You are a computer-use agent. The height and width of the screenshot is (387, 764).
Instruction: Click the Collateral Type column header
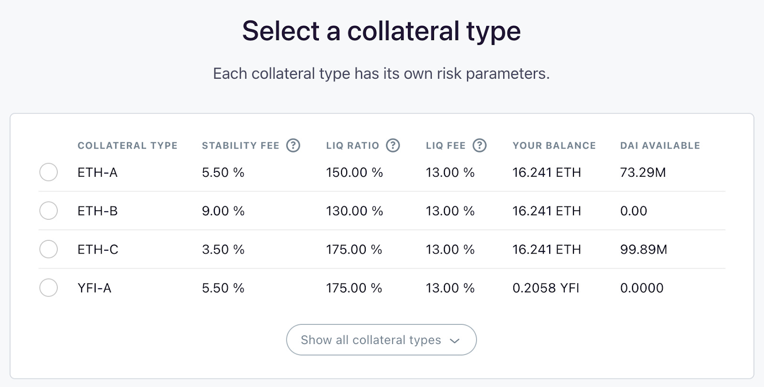click(x=127, y=146)
